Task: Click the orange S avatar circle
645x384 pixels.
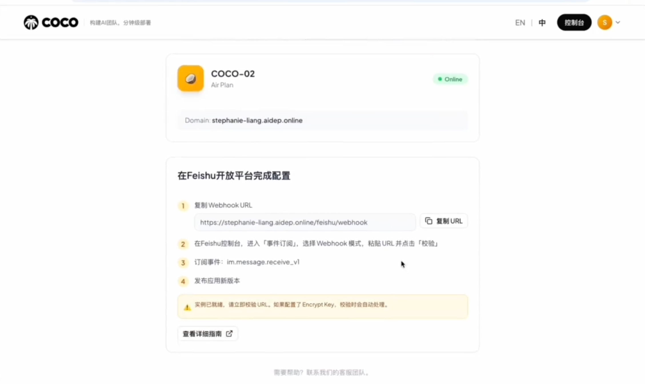Action: (604, 22)
